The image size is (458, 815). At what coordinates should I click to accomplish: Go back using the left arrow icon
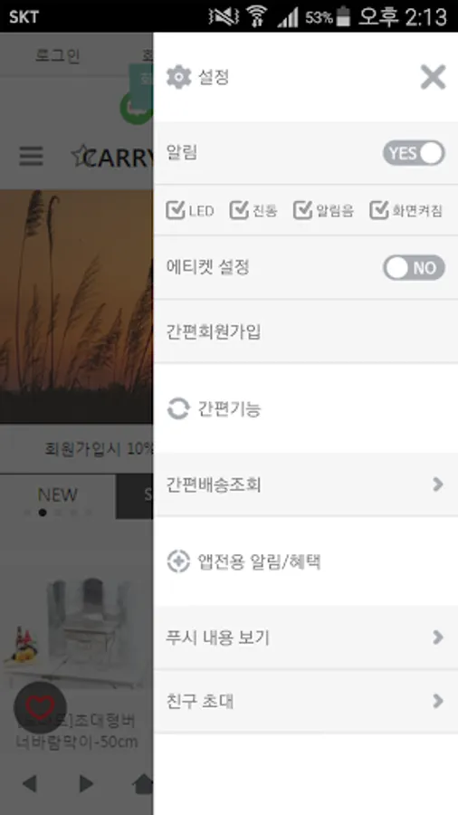tap(30, 783)
